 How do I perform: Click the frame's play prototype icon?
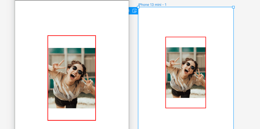click(x=134, y=11)
